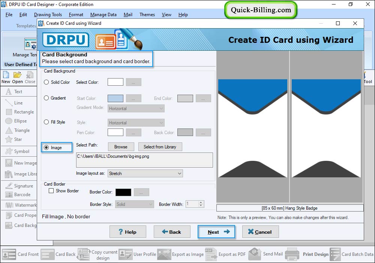Open color picker next to Solid Color
The height and width of the screenshot is (263, 375).
pyautogui.click(x=134, y=82)
